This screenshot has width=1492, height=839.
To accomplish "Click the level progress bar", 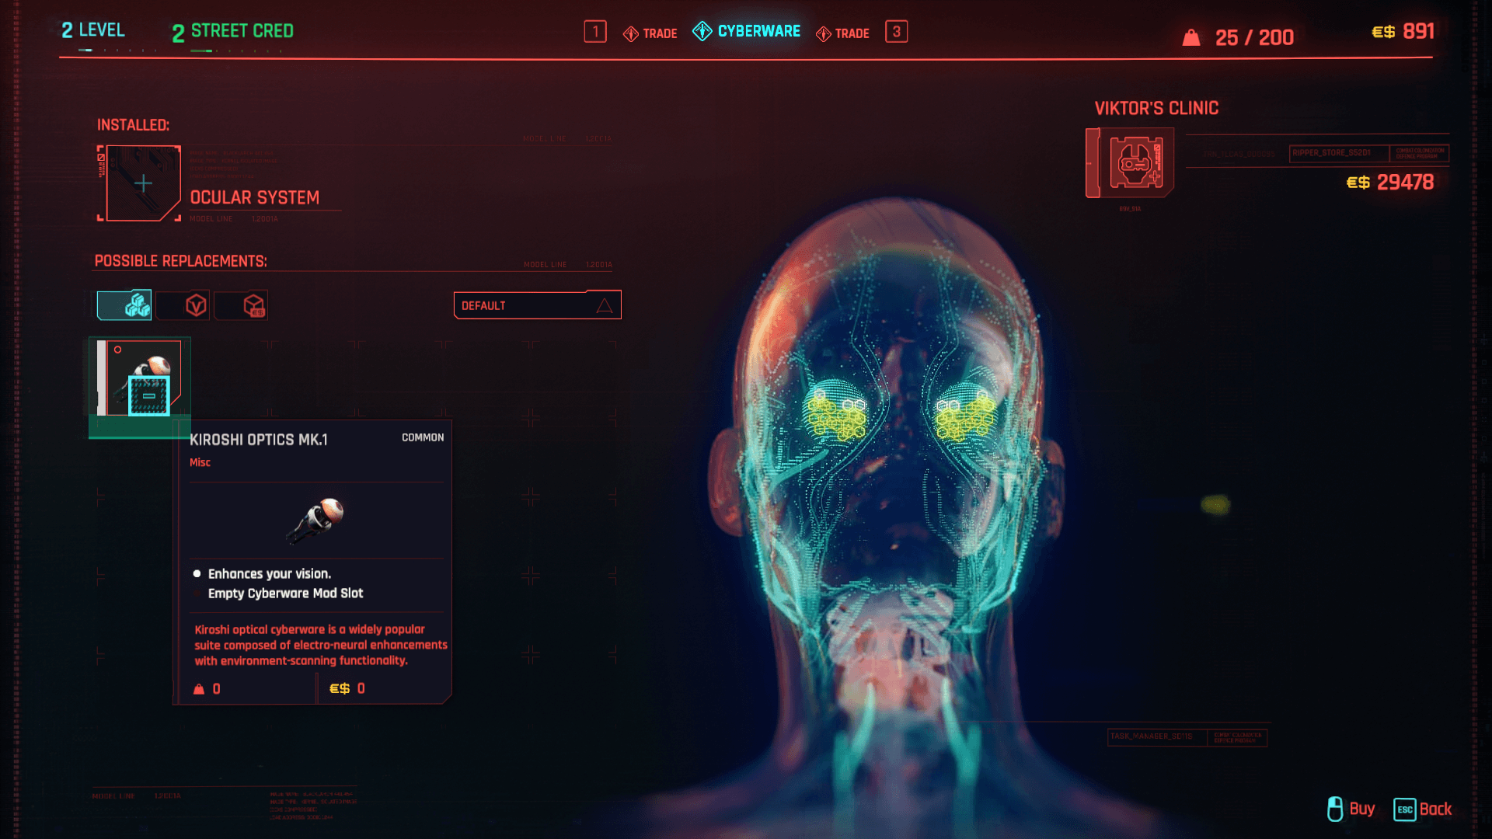I will (x=117, y=50).
